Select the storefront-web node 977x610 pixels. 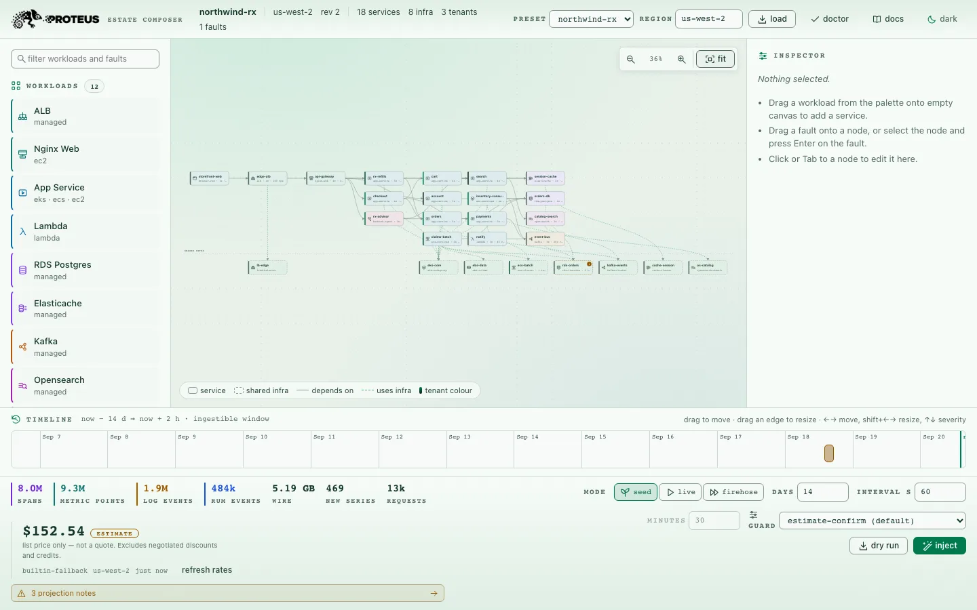(x=209, y=178)
